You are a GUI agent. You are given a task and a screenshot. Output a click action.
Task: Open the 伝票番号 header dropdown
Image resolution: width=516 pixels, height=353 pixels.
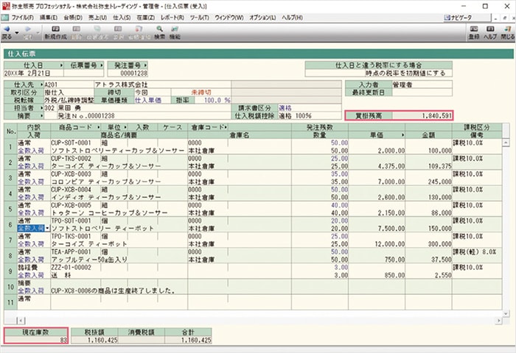(102, 65)
